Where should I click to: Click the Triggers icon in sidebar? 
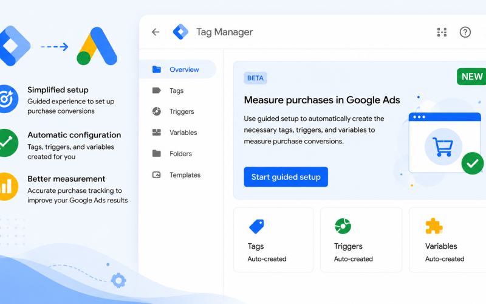pos(157,111)
